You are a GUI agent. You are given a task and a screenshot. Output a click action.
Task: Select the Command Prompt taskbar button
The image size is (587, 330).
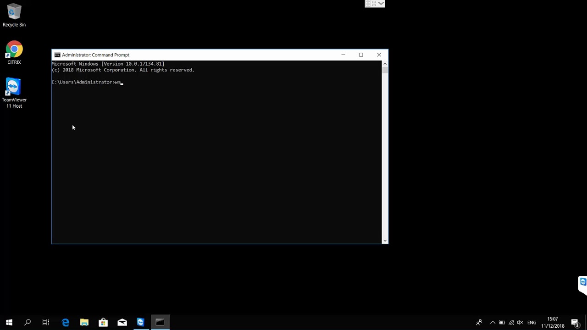pos(160,323)
